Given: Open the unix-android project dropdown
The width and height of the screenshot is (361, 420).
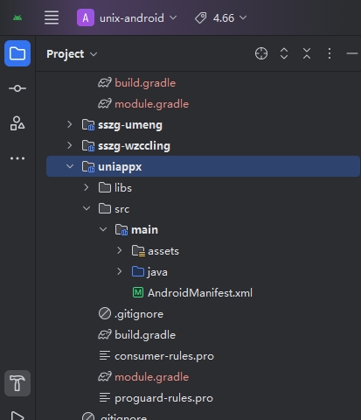Looking at the screenshot, I should 127,17.
